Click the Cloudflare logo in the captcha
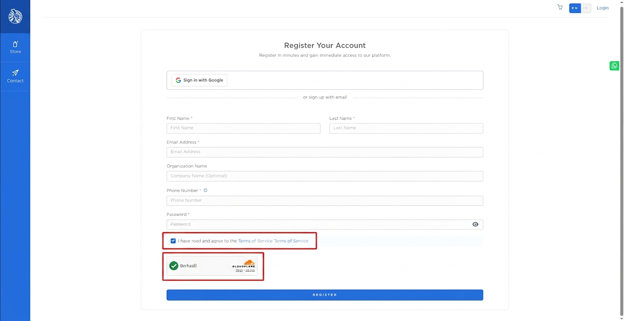The height and width of the screenshot is (321, 624). pyautogui.click(x=244, y=264)
